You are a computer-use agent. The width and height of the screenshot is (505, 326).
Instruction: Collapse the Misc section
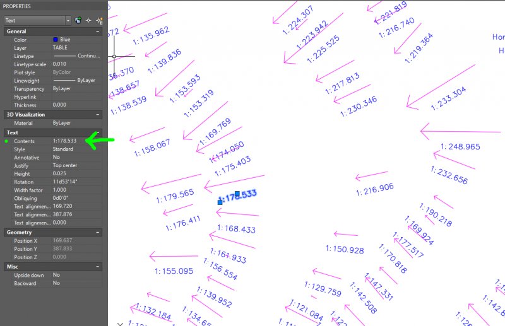pyautogui.click(x=98, y=267)
